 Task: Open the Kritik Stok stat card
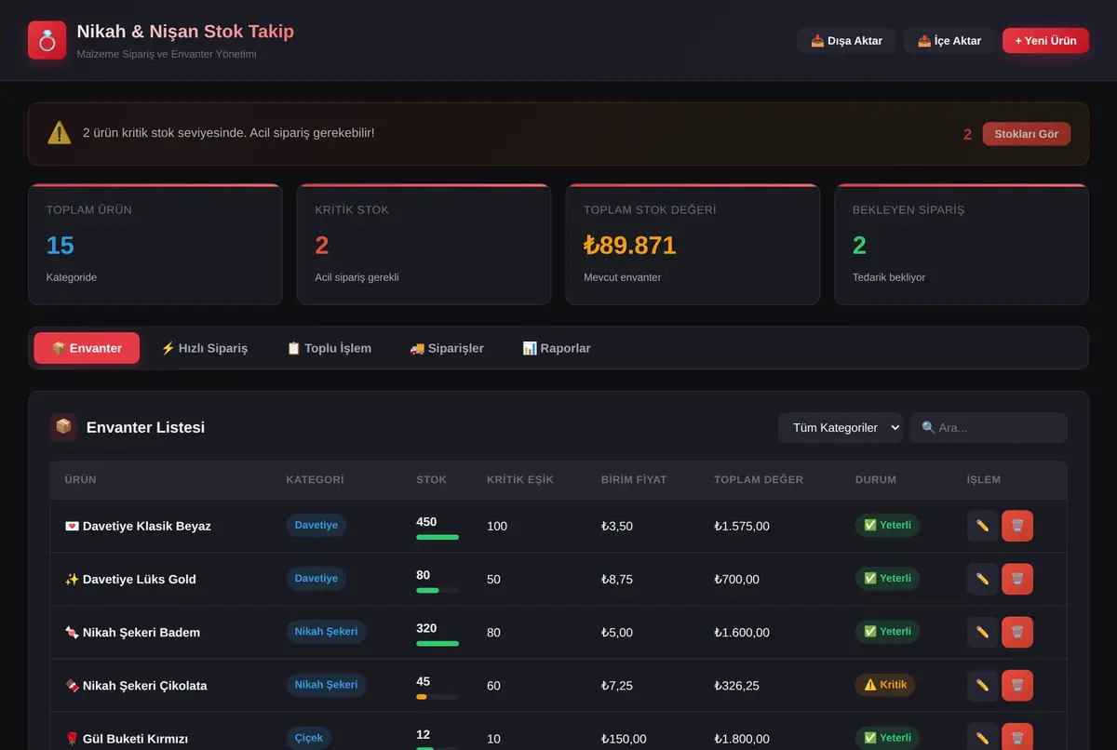pyautogui.click(x=424, y=245)
